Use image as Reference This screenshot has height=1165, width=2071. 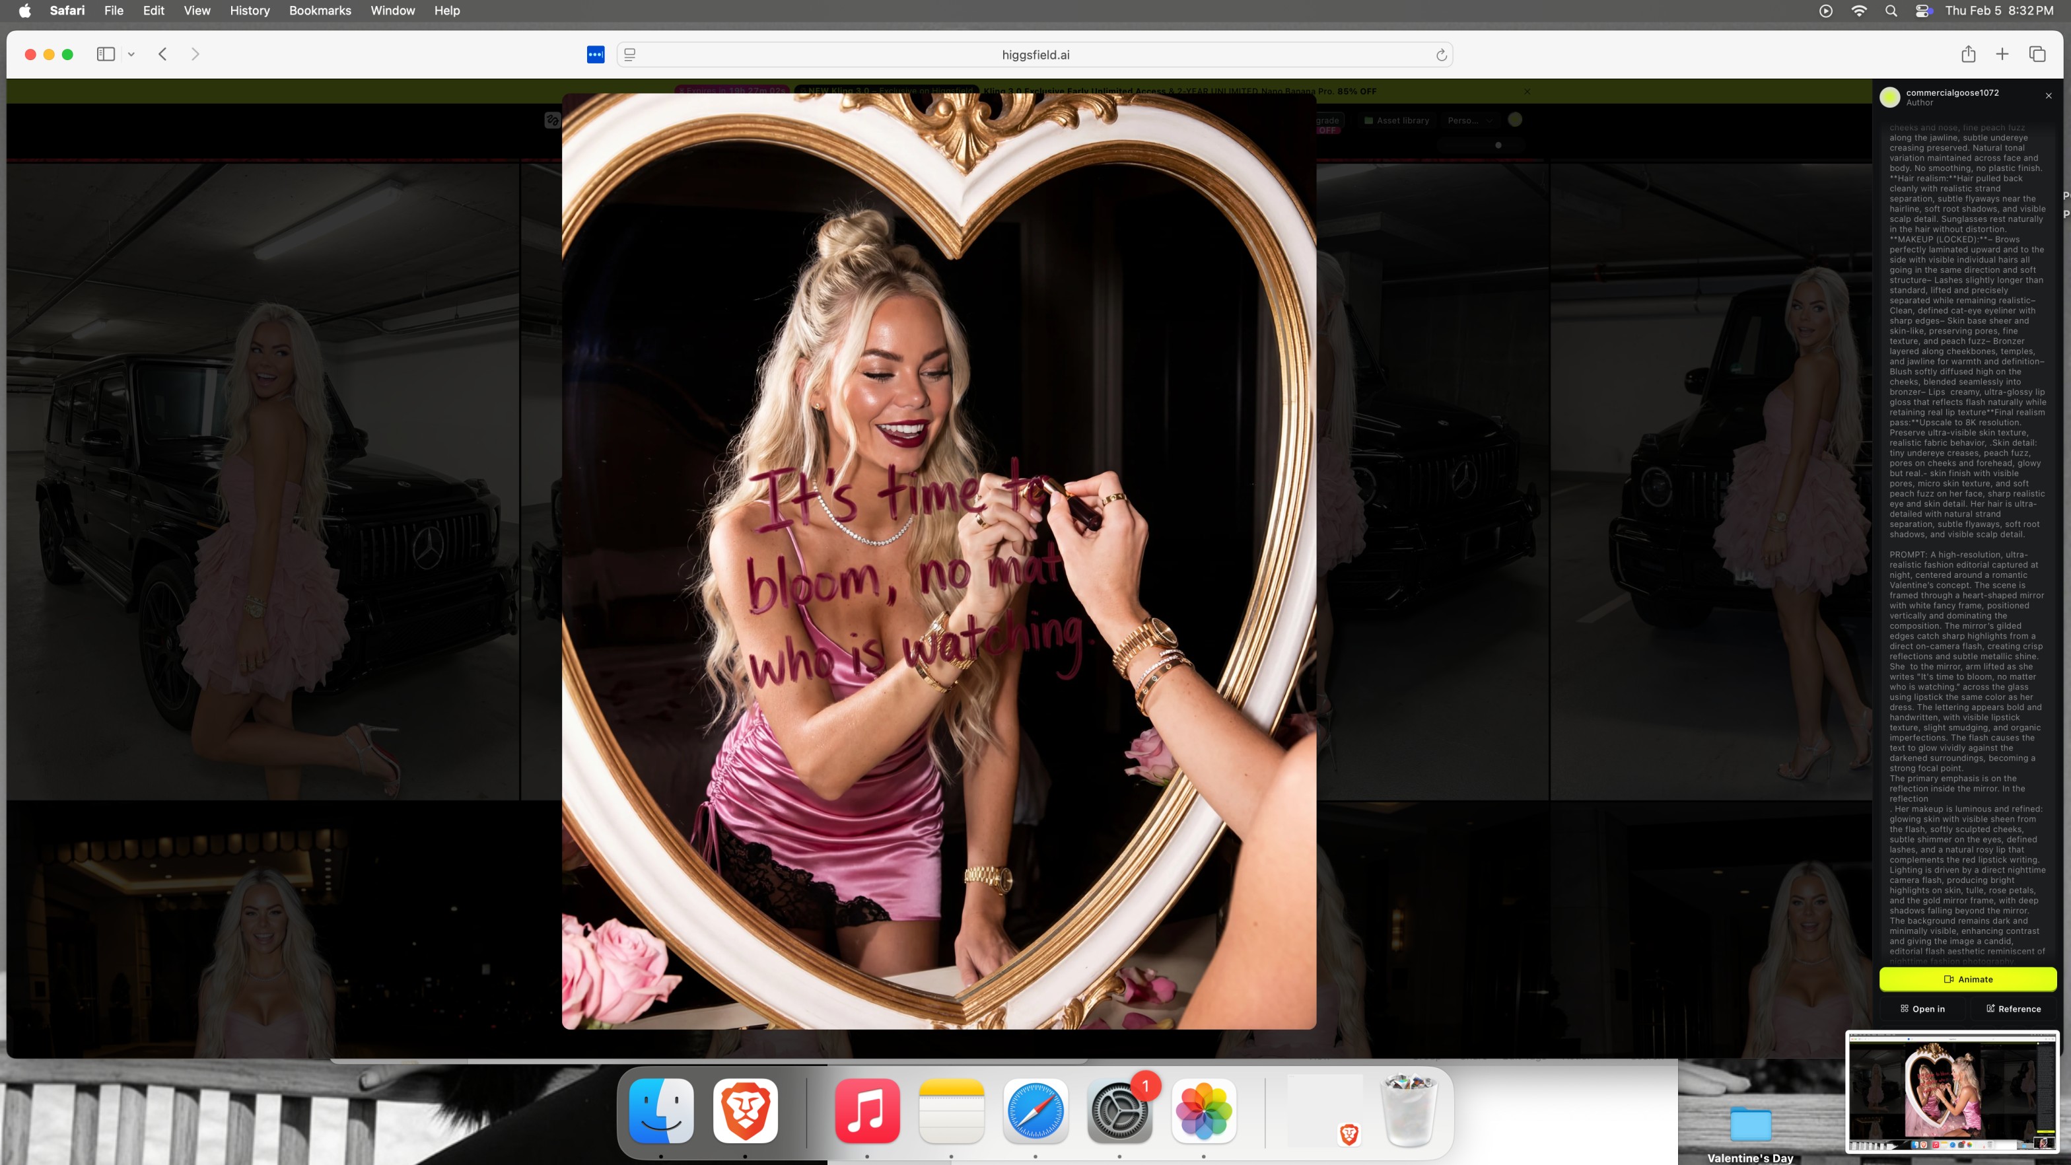click(2013, 1008)
